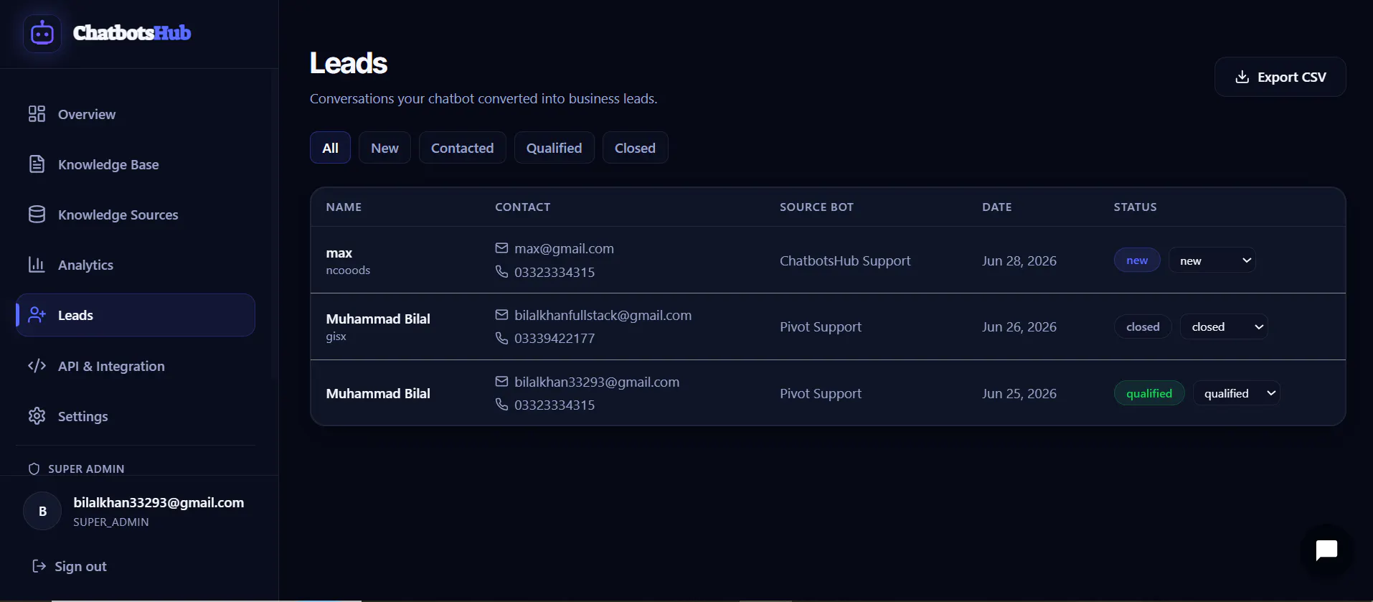This screenshot has height=602, width=1373.
Task: Click the ChatbotsHub robot logo icon
Action: click(x=42, y=33)
